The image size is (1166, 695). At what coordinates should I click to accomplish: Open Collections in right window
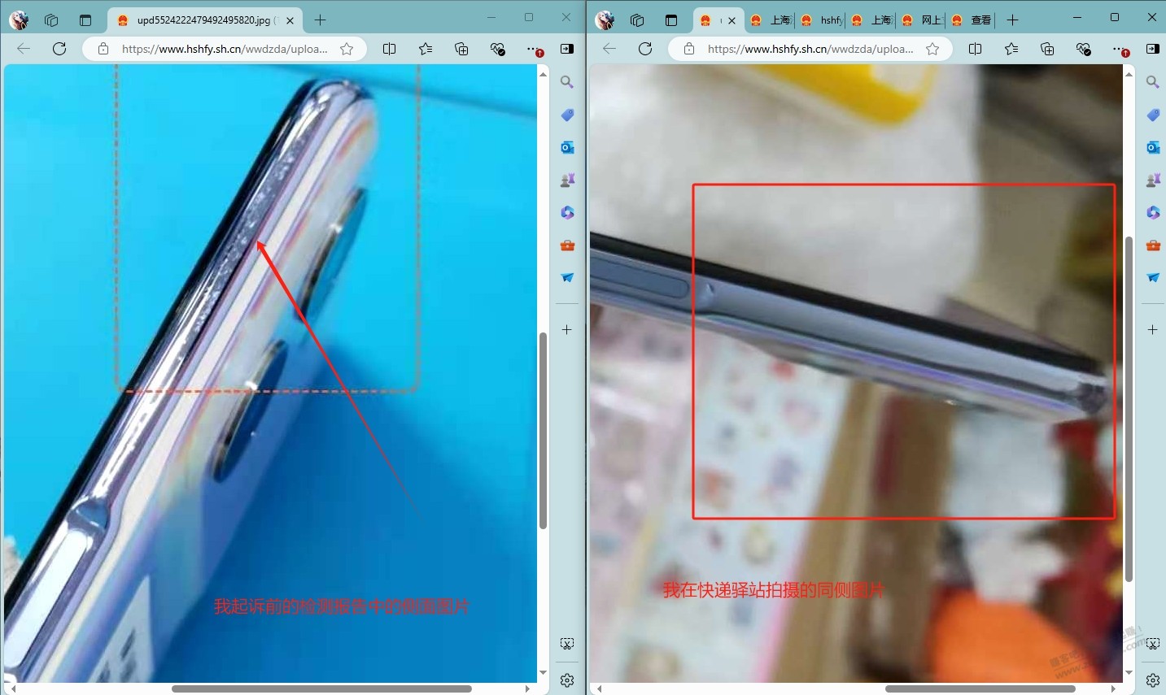coord(1047,49)
